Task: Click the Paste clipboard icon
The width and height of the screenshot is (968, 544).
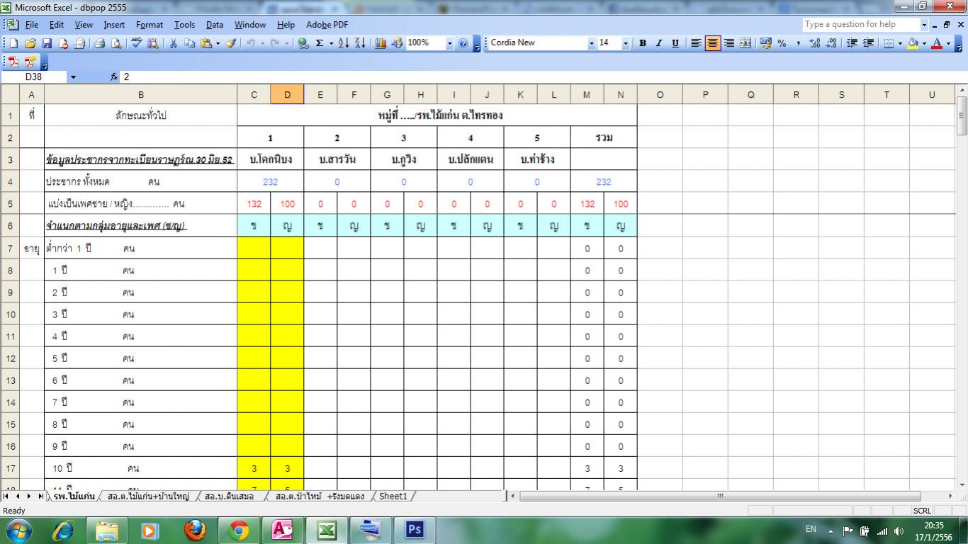Action: 206,43
